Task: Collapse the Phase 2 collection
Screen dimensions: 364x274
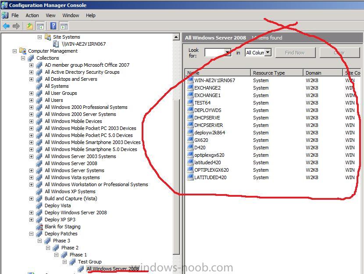Action: click(x=48, y=248)
